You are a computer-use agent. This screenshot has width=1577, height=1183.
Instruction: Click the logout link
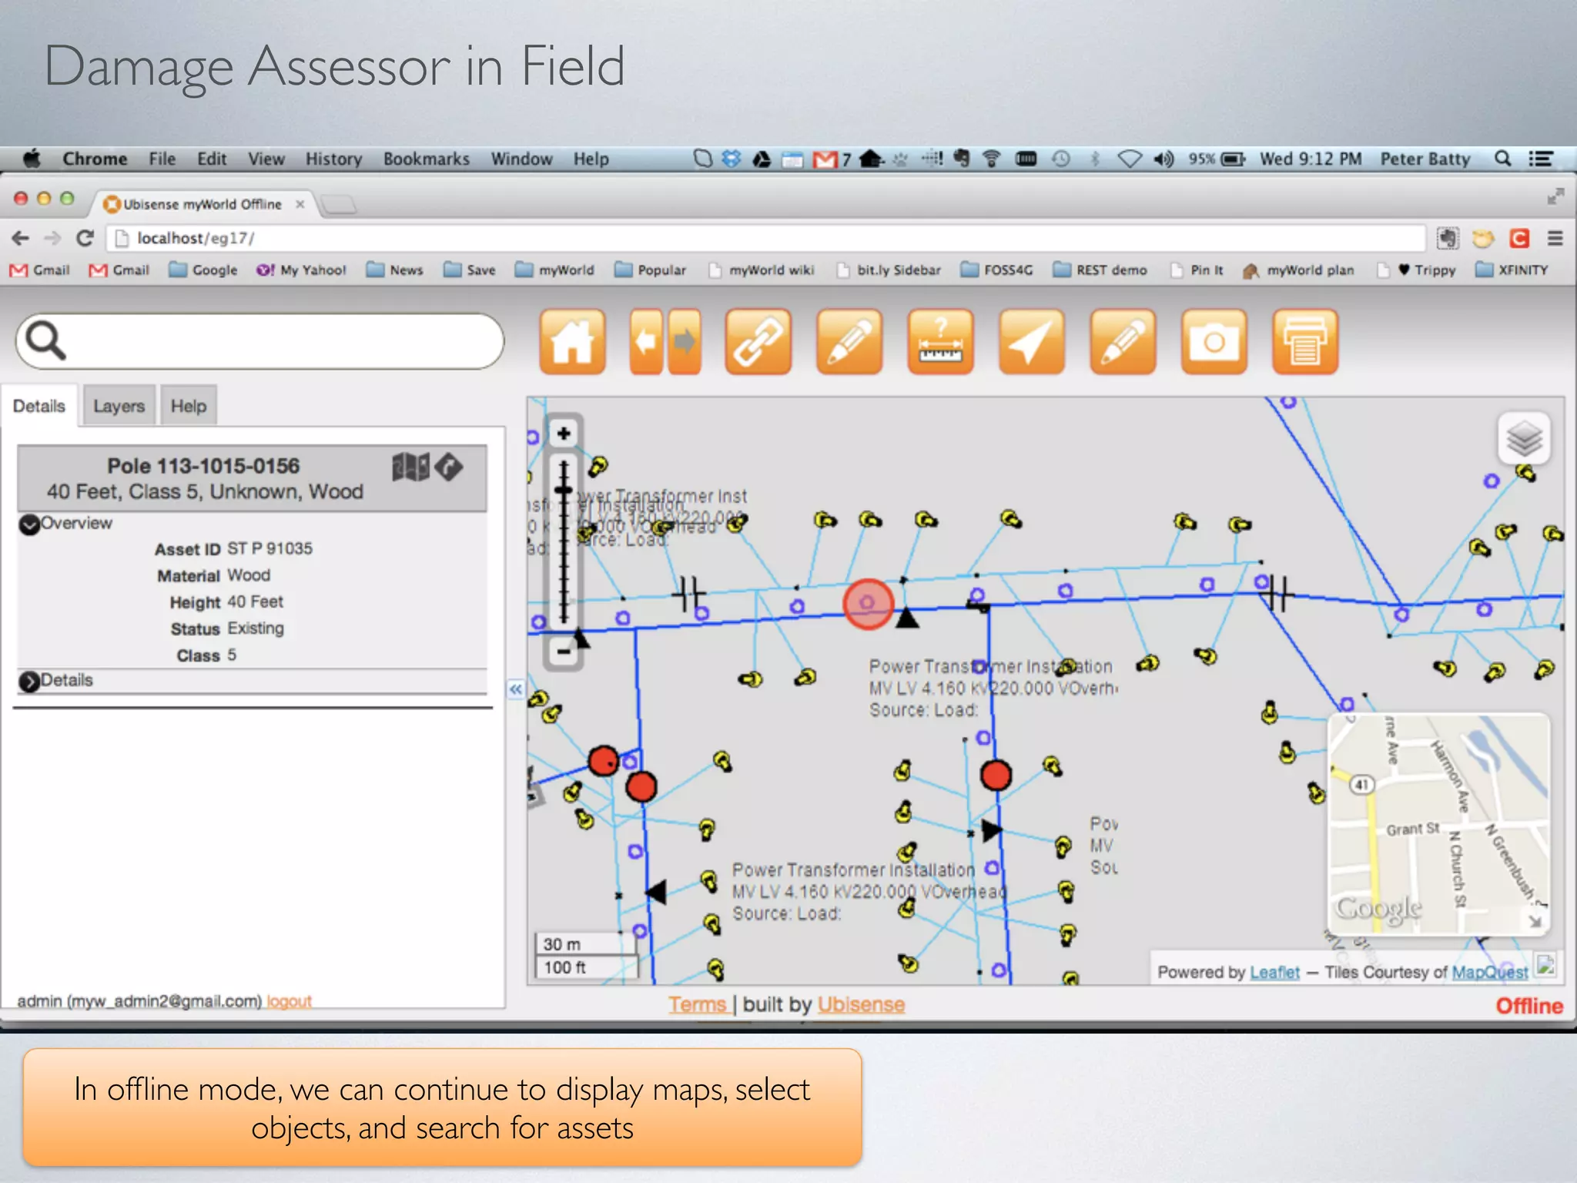290,1001
